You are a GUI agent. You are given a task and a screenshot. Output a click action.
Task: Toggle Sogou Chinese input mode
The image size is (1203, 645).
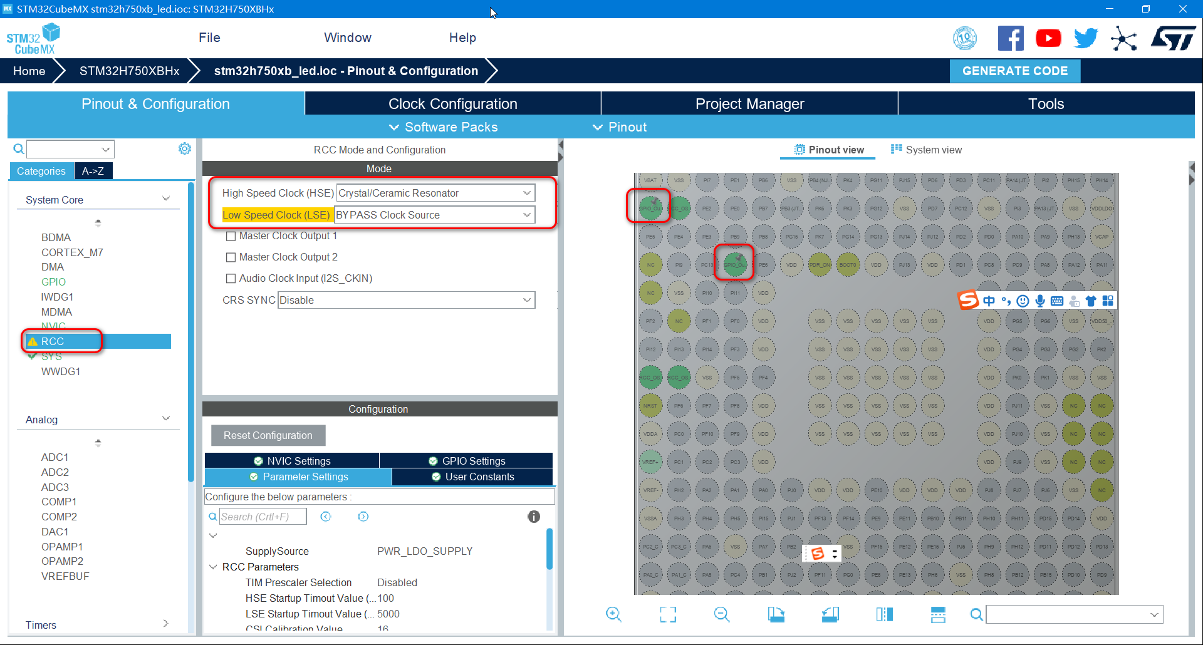[x=989, y=301]
